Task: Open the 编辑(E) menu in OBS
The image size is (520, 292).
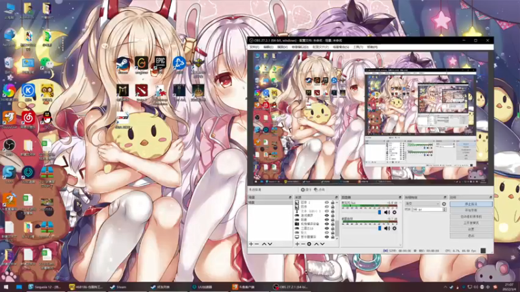Action: pyautogui.click(x=268, y=47)
